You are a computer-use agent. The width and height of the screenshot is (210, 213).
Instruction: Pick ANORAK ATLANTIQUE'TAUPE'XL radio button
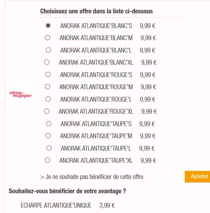click(47, 160)
